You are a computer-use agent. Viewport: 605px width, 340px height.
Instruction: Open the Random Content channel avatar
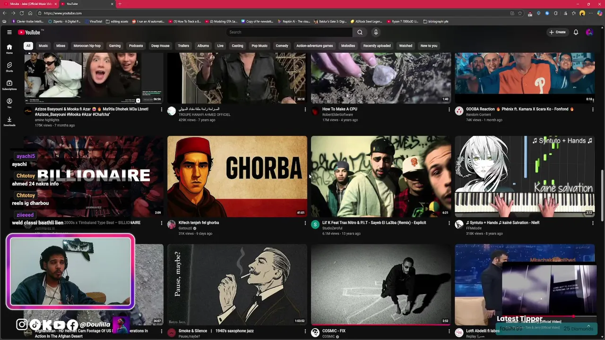point(459,111)
